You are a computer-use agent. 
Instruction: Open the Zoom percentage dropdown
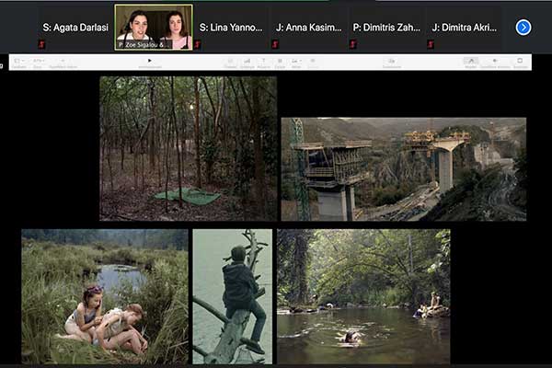(38, 62)
